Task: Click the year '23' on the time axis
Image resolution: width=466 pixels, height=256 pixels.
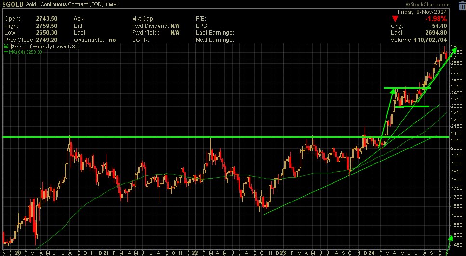Action: pyautogui.click(x=282, y=253)
